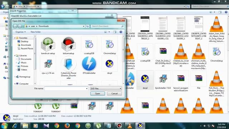Select dxcpl in the Downloads Explorer window

point(145,80)
